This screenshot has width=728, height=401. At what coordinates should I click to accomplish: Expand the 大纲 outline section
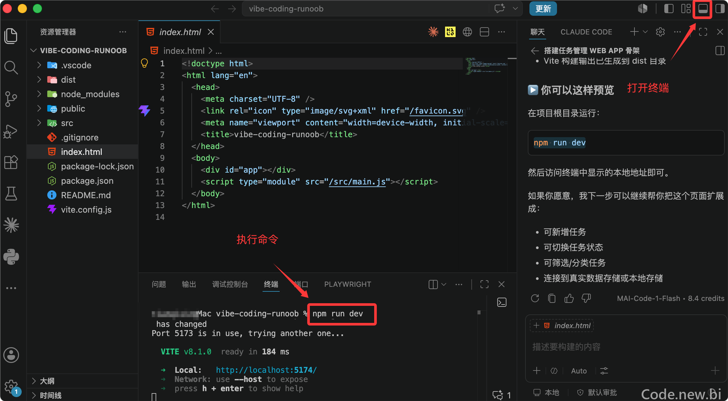pos(33,381)
